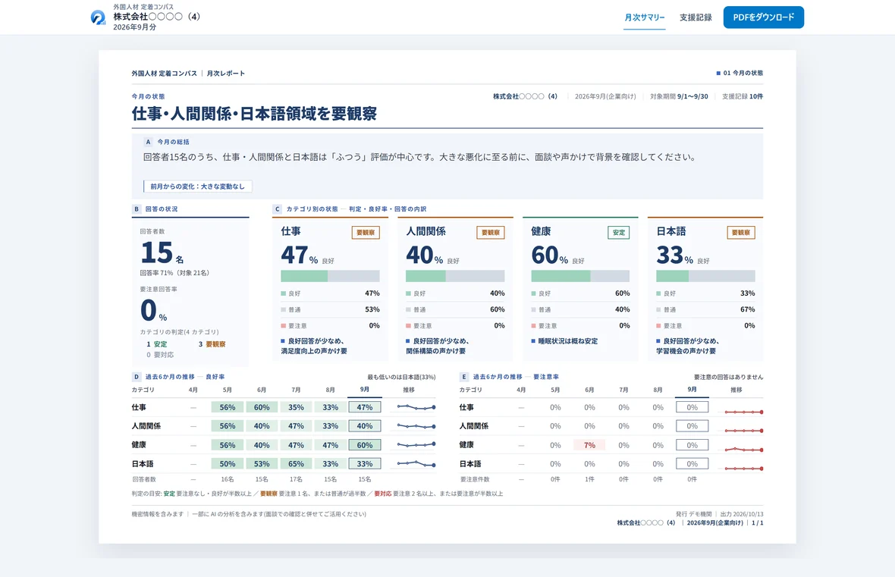
Task: Click 仕事 June 60% cell
Action: point(262,407)
